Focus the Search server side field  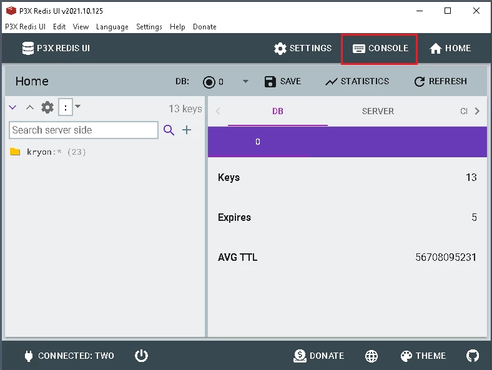pos(84,130)
